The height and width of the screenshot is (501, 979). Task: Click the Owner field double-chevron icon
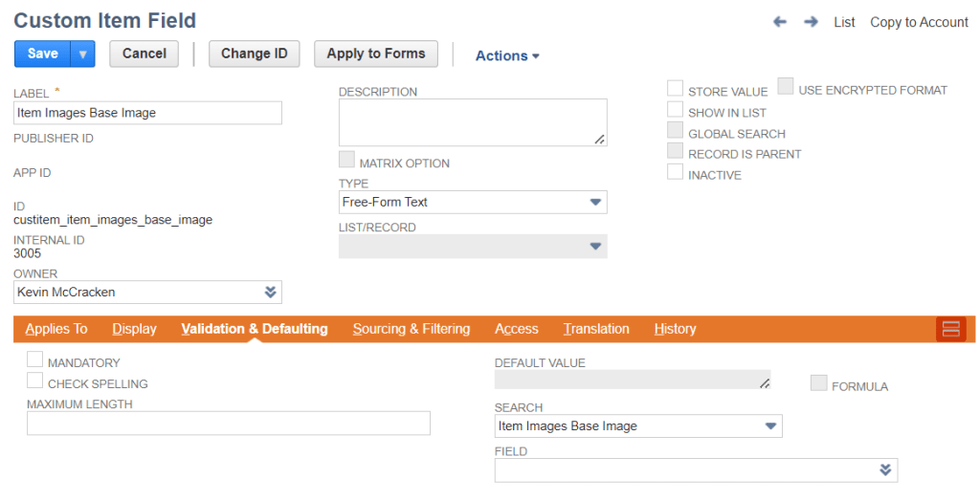click(x=270, y=292)
